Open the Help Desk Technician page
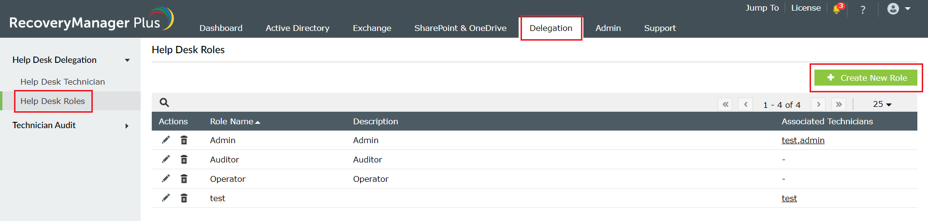928x221 pixels. (62, 82)
